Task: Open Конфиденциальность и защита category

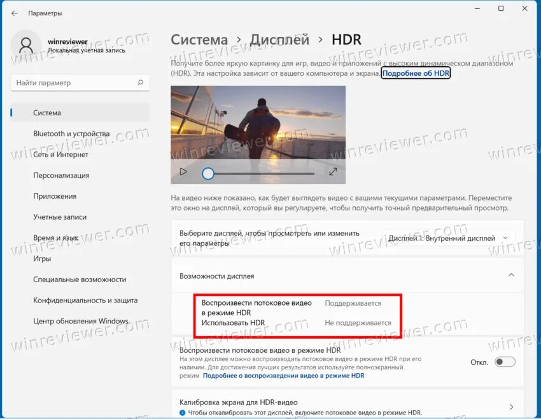Action: (x=80, y=301)
